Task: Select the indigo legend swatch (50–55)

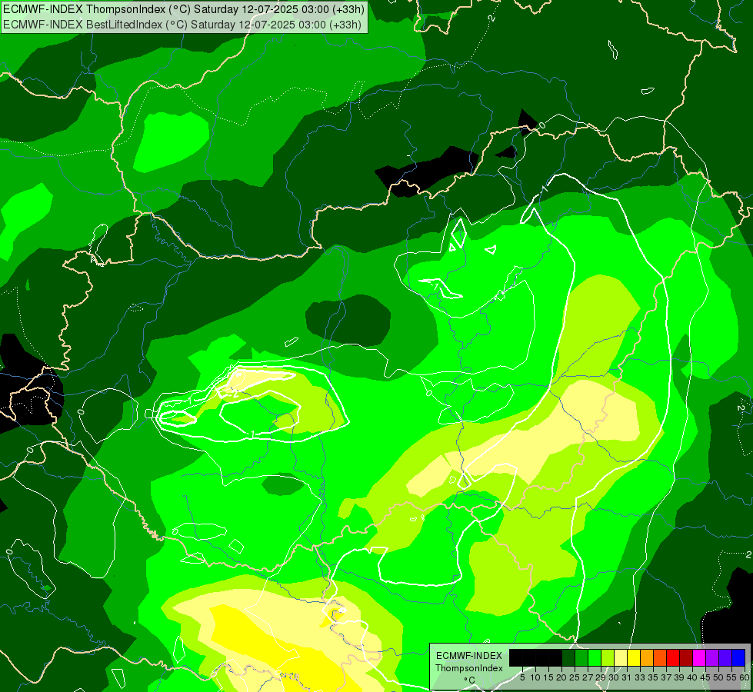Action: (x=725, y=657)
